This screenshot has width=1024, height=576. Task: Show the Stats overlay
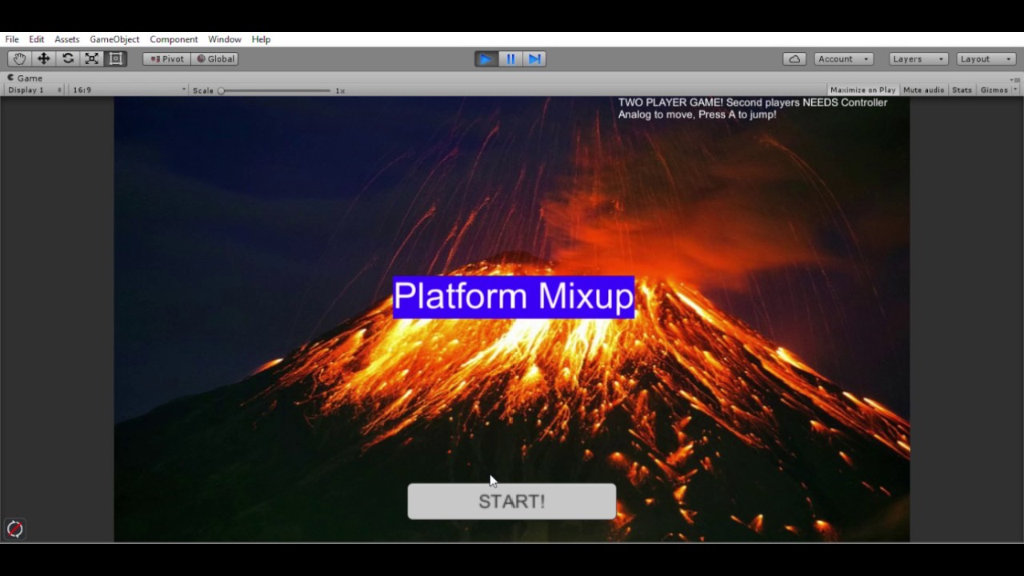[962, 90]
